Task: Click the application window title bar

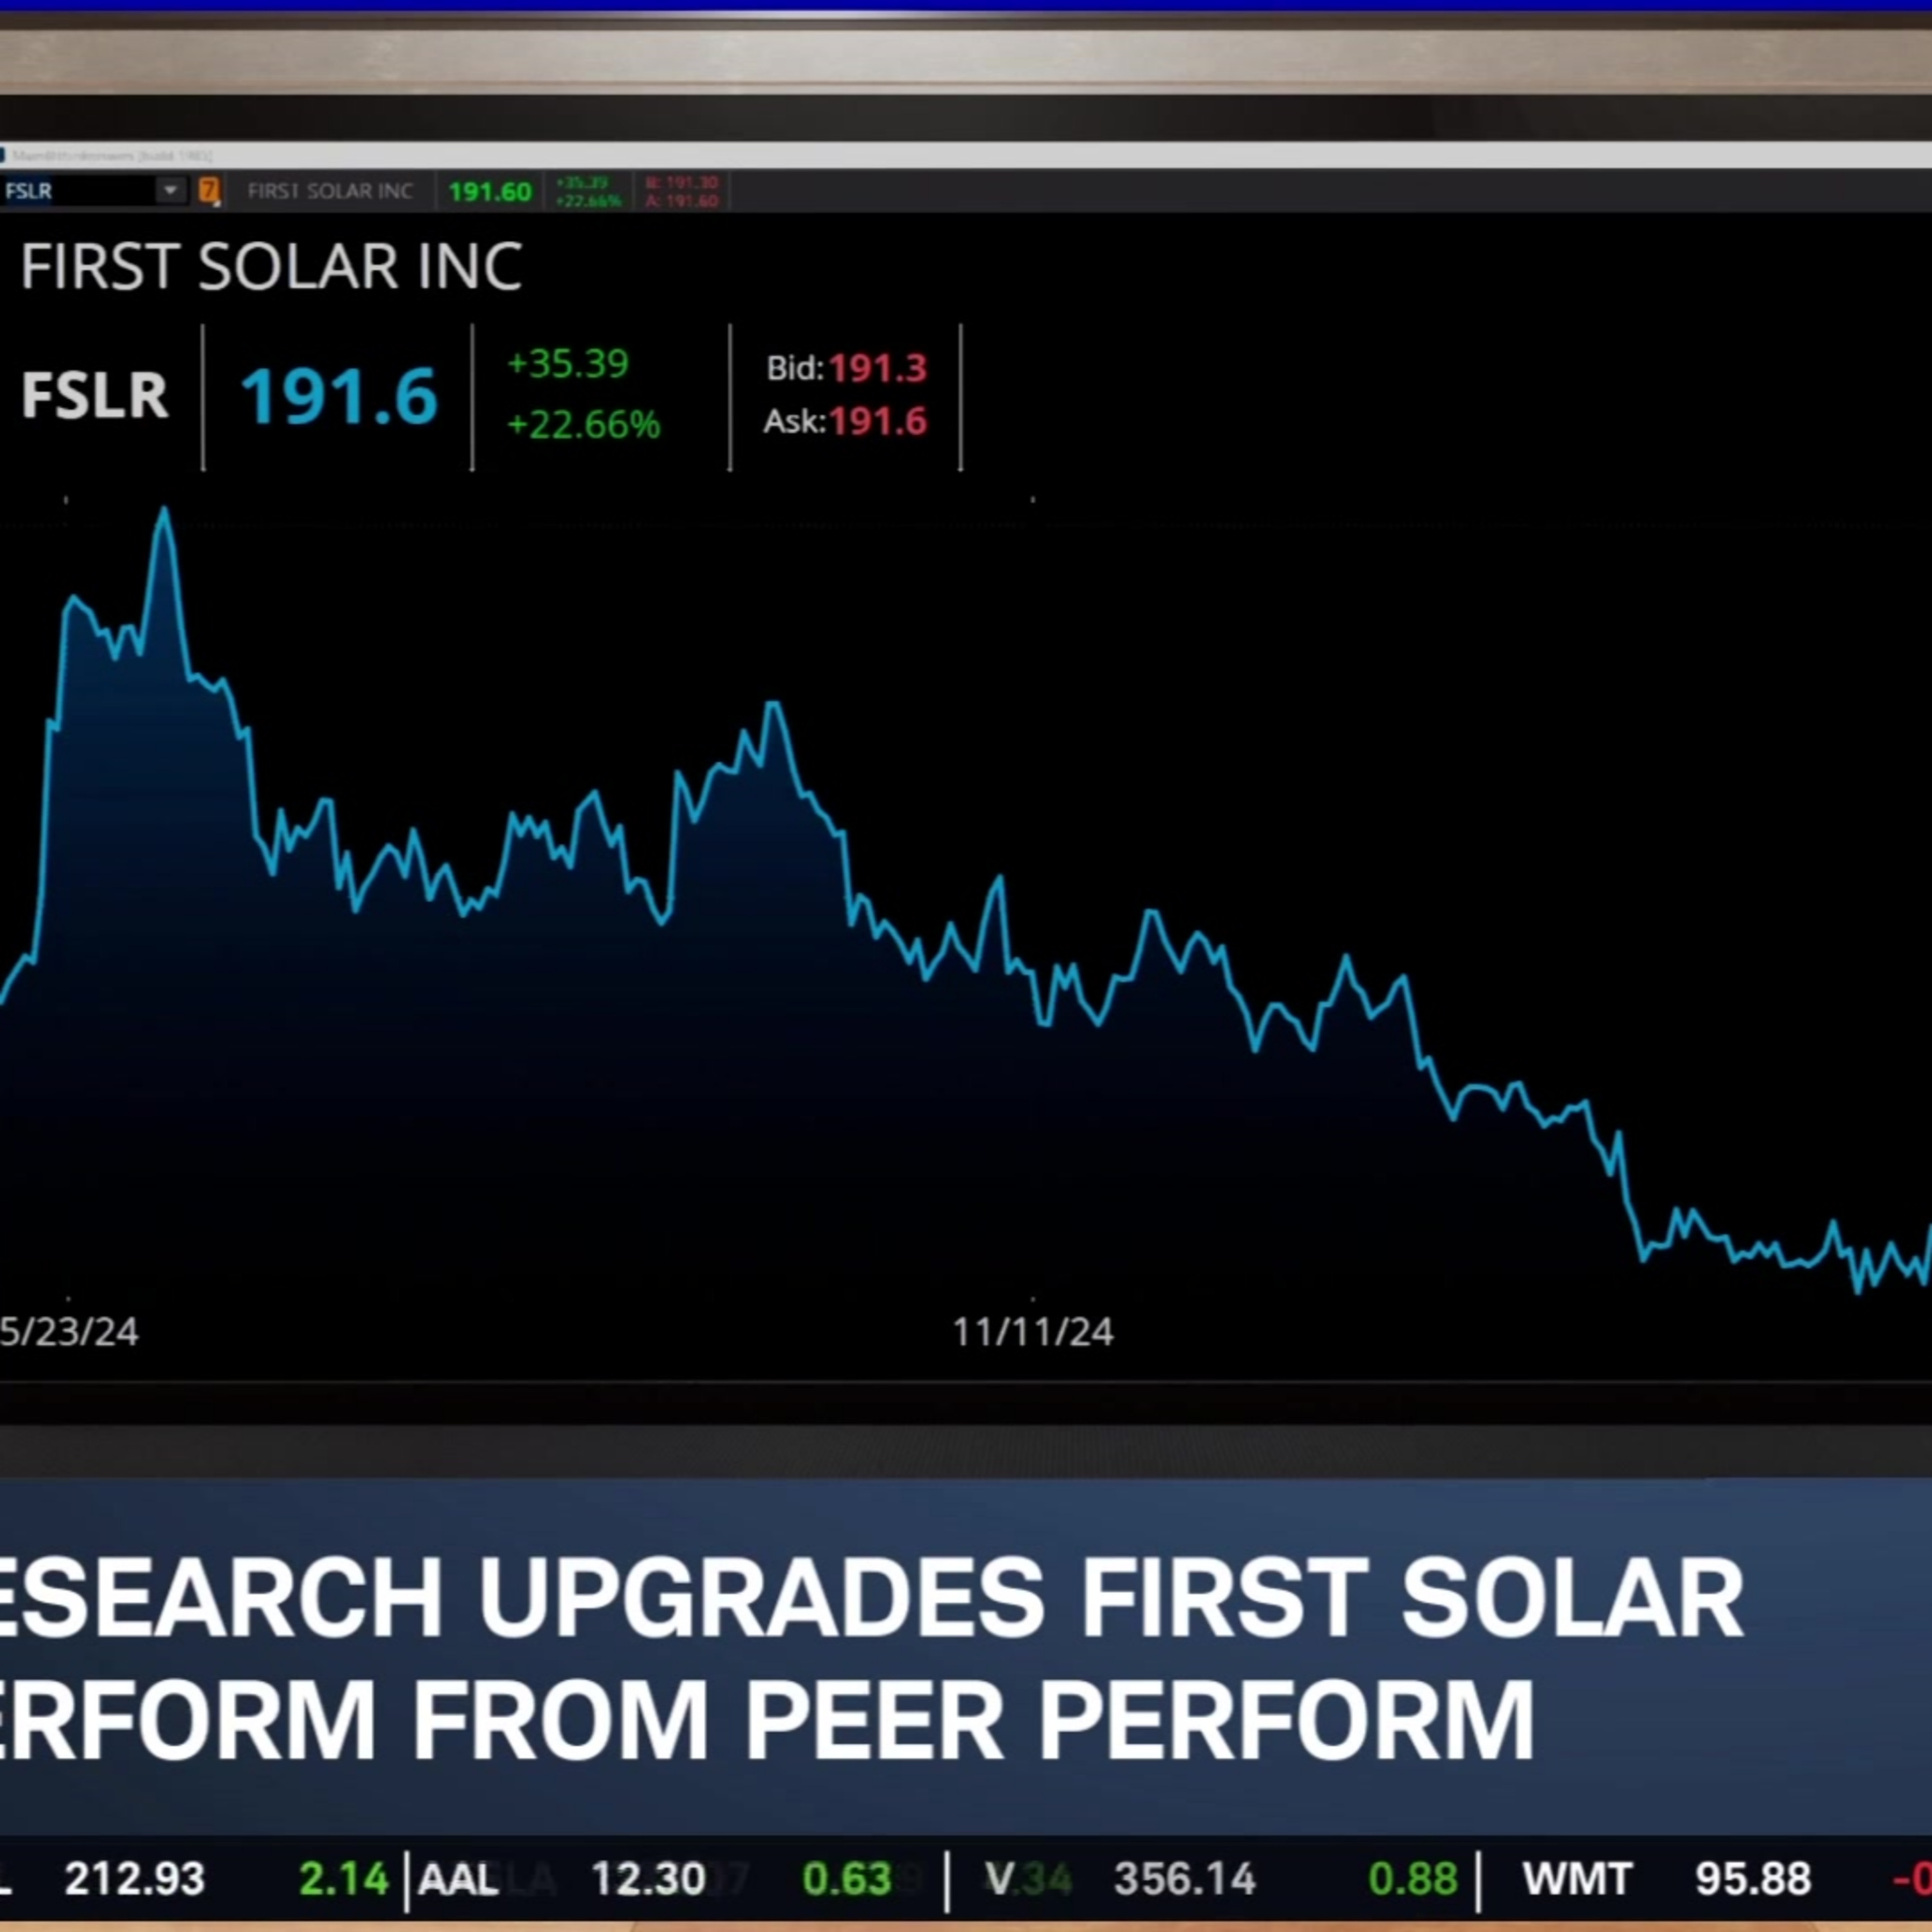Action: coord(966,155)
